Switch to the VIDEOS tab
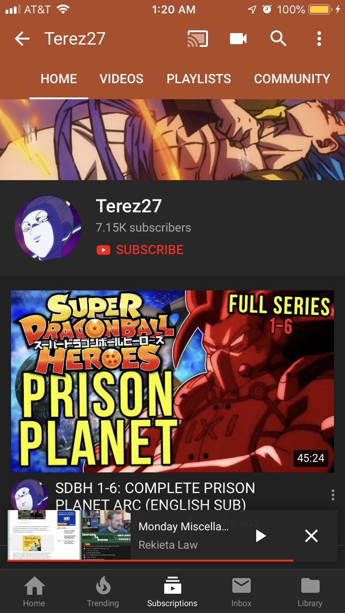 tap(121, 79)
